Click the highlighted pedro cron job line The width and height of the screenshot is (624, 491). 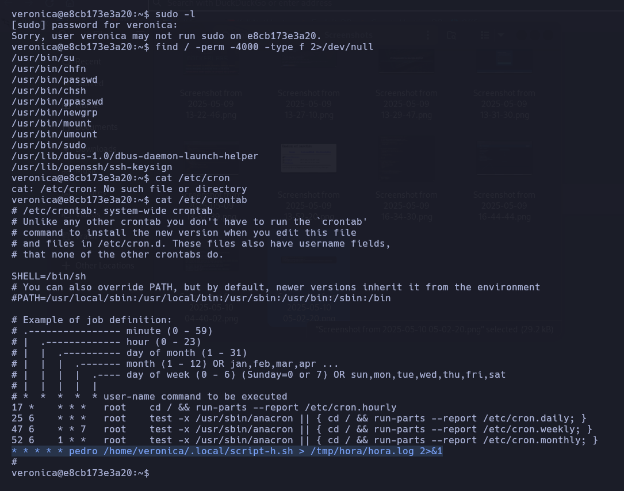coord(227,451)
